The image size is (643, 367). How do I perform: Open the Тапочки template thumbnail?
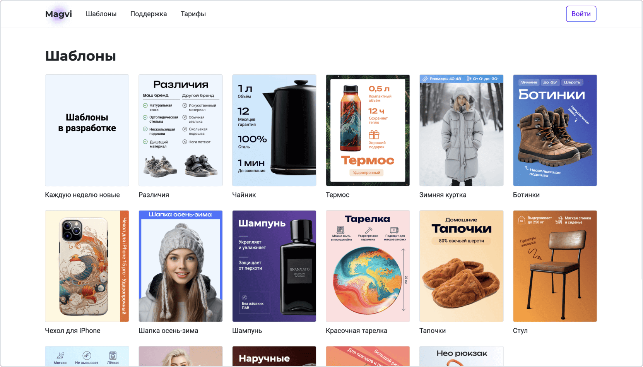click(x=462, y=266)
